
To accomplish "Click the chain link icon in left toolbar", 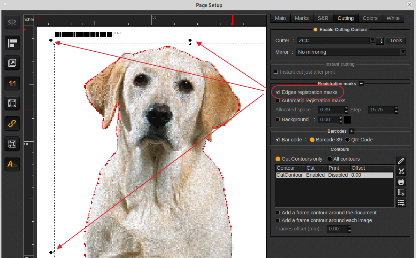I will coord(12,123).
